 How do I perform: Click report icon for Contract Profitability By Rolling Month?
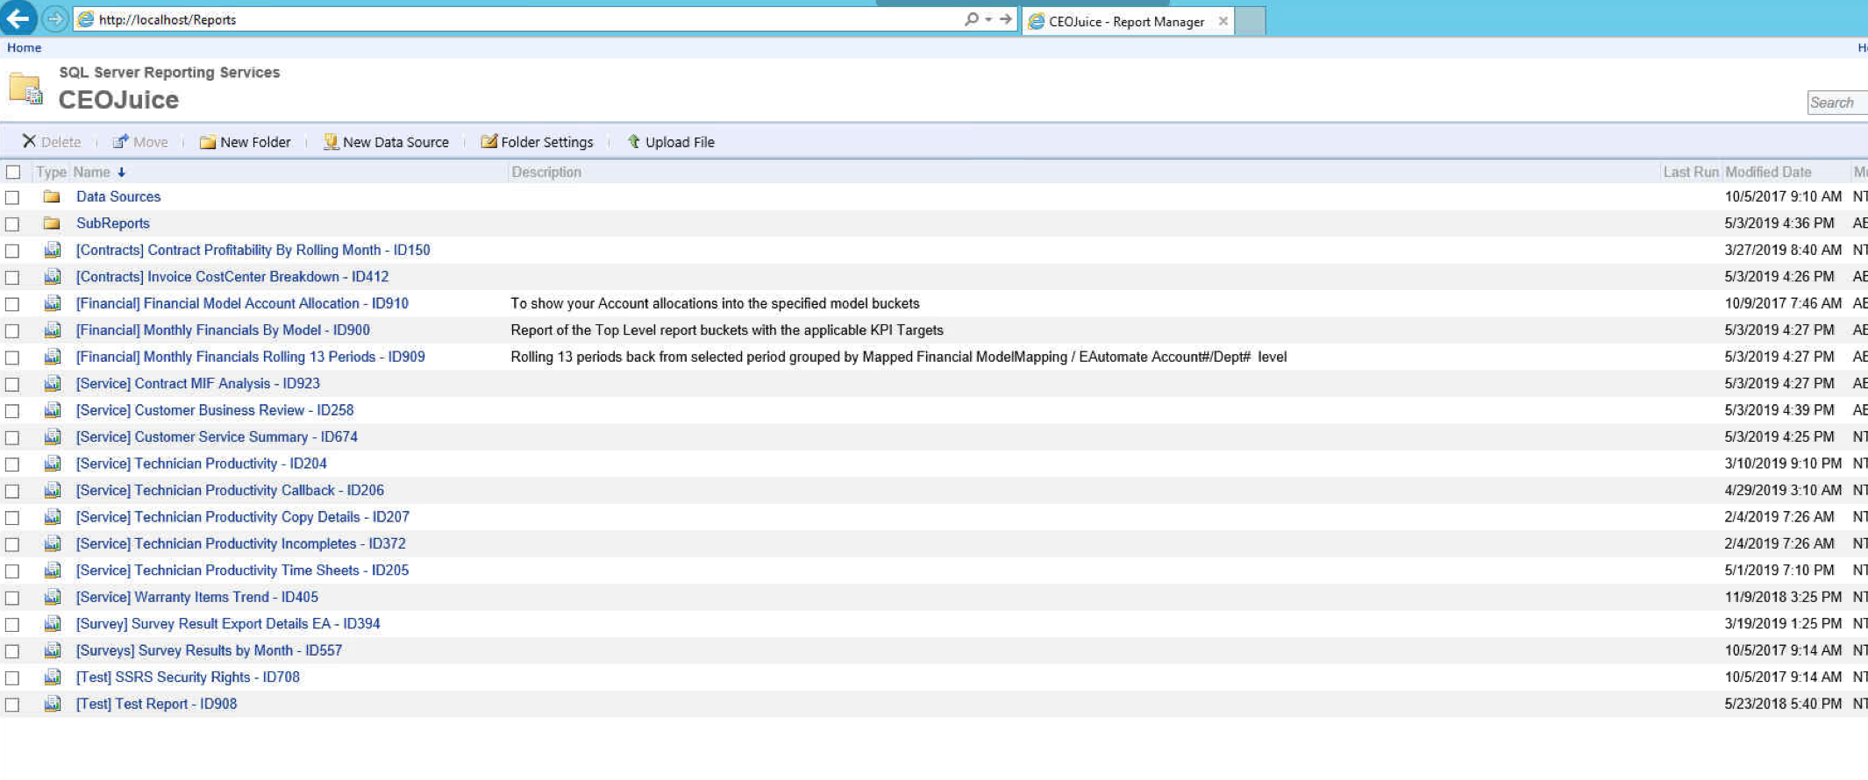point(53,250)
